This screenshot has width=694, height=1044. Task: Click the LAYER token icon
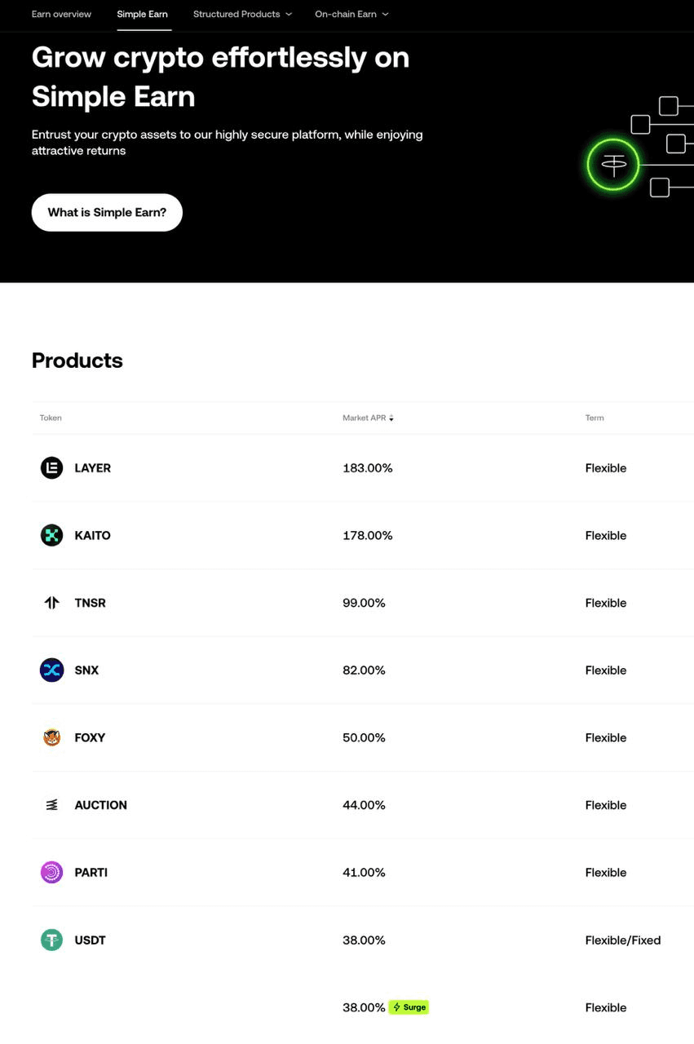pyautogui.click(x=51, y=467)
